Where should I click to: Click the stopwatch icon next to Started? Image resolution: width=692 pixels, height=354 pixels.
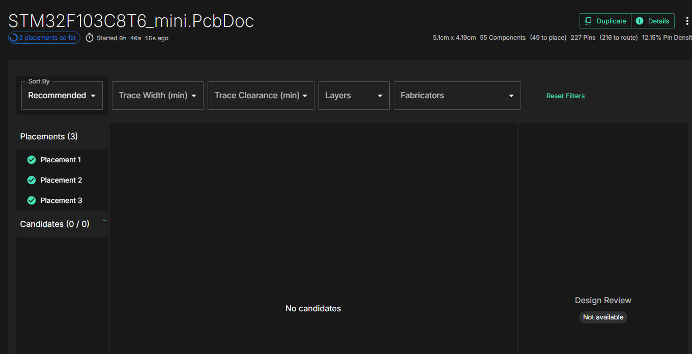[90, 38]
